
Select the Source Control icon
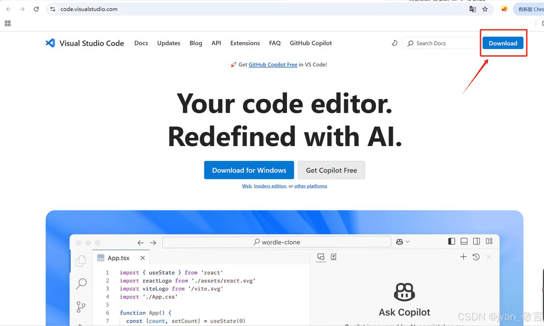(81, 307)
